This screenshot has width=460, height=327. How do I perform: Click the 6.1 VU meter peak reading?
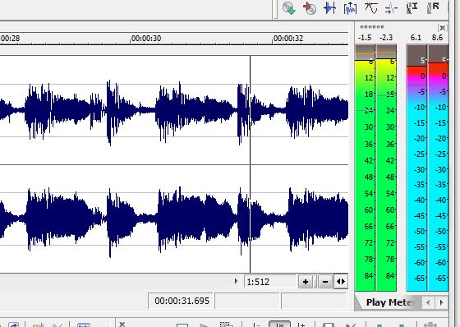(416, 38)
